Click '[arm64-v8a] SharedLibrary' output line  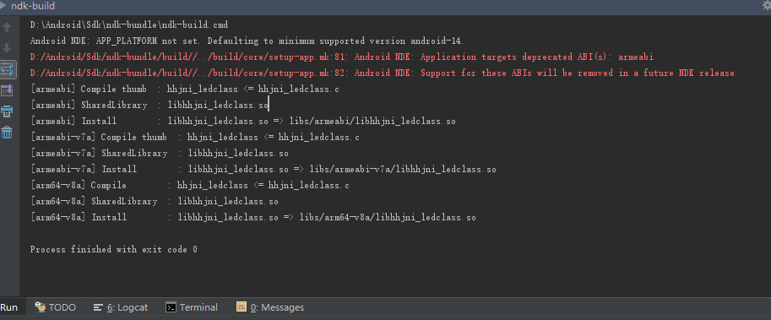155,202
